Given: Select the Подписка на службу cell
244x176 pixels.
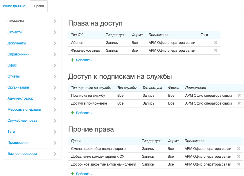Looking at the screenshot, I should 88,96.
